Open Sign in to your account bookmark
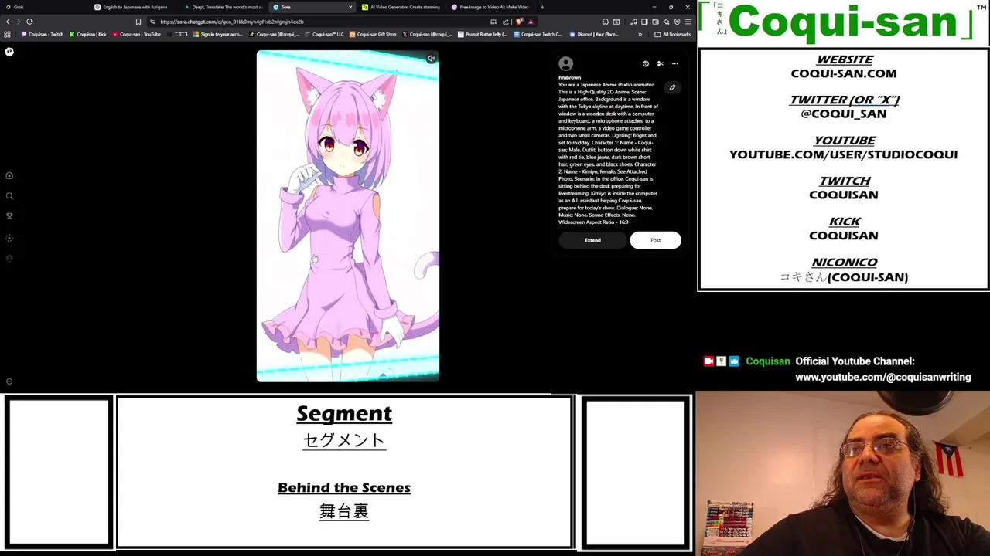 (219, 34)
